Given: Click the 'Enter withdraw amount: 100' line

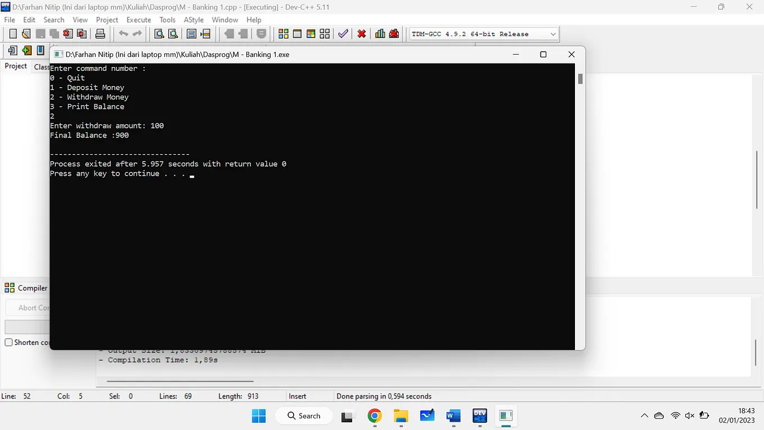Looking at the screenshot, I should click(x=107, y=126).
